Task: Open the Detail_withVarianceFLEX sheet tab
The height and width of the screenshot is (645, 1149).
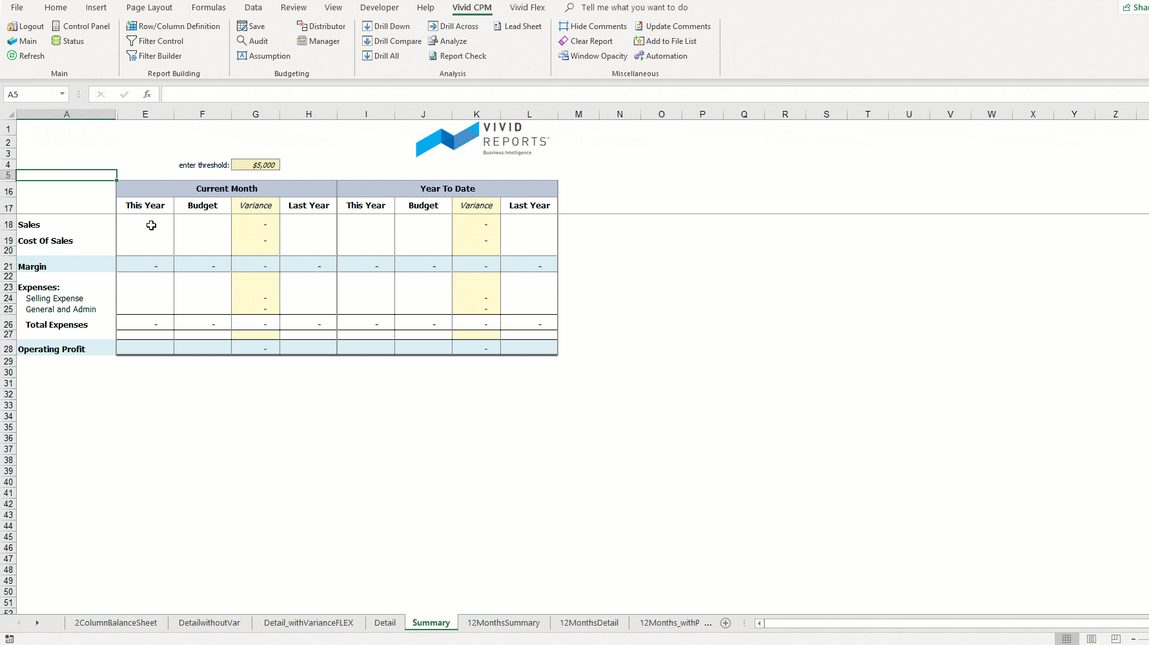Action: [309, 623]
